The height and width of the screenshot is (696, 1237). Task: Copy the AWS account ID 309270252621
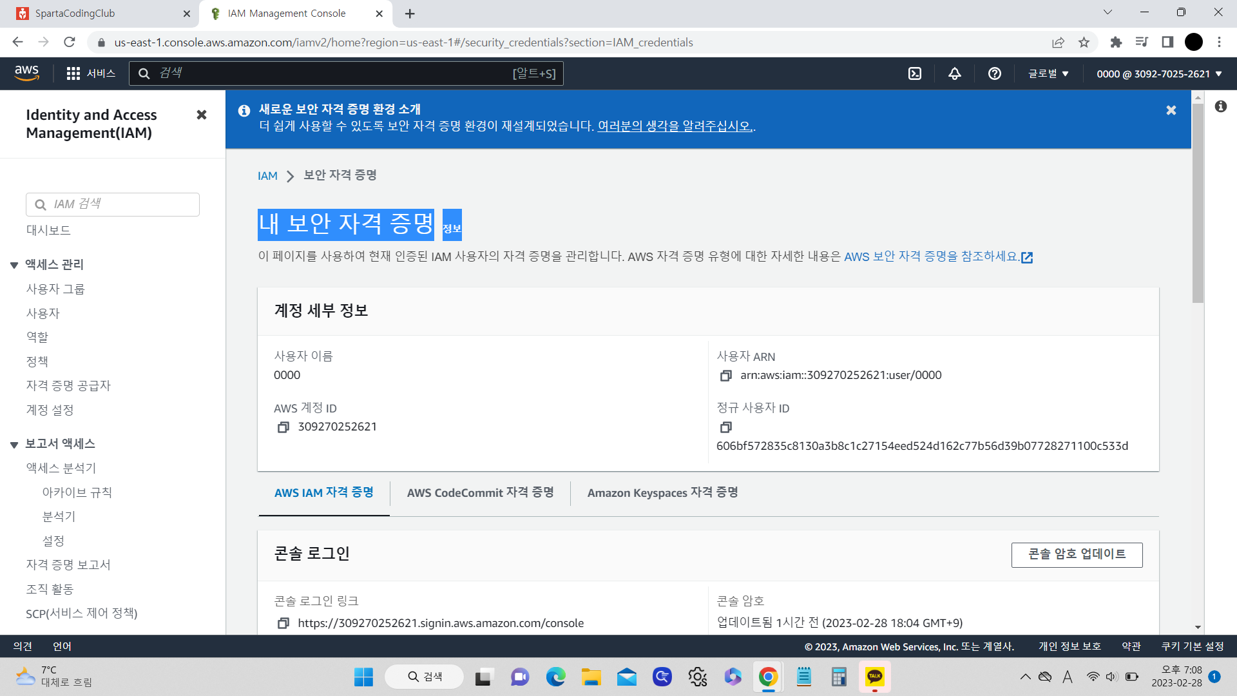pos(283,427)
